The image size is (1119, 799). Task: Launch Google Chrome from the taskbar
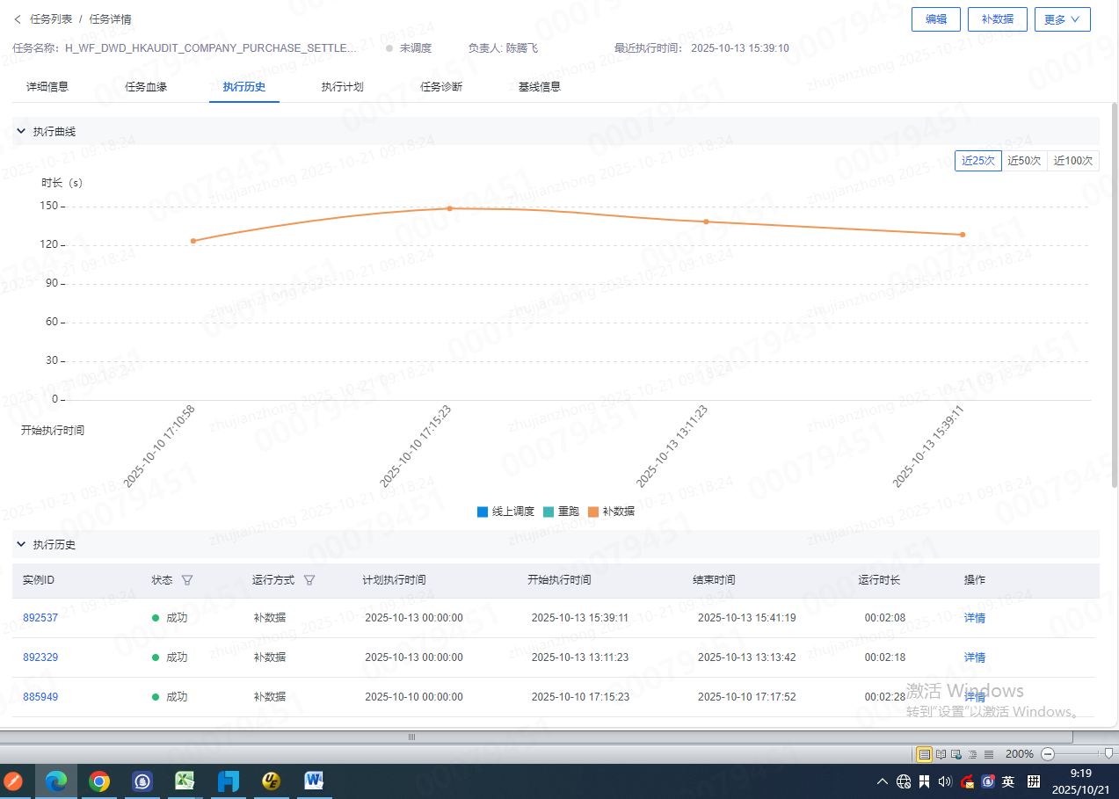pyautogui.click(x=99, y=781)
